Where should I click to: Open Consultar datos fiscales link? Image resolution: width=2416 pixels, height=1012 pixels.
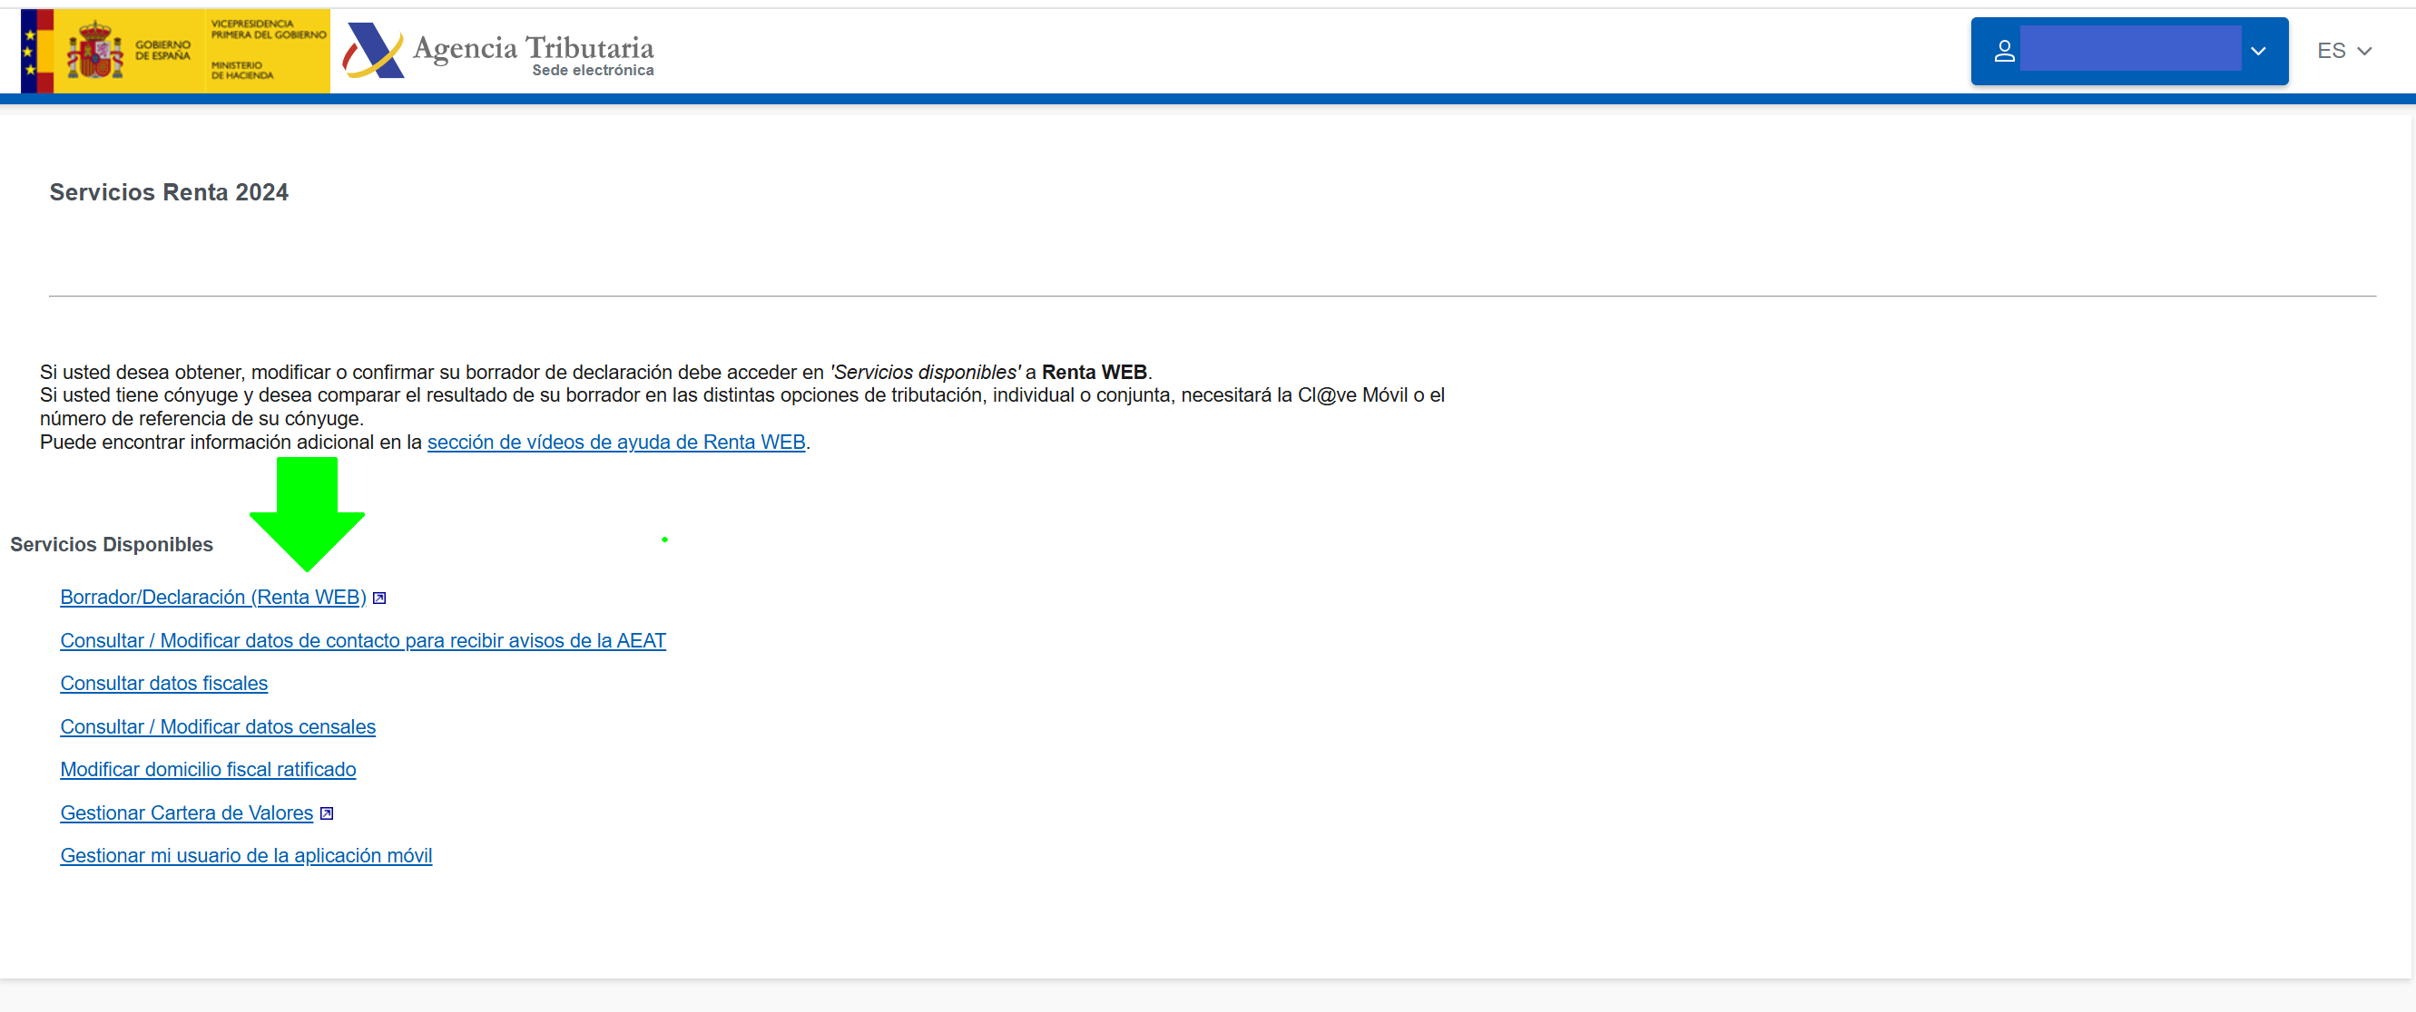coord(164,683)
